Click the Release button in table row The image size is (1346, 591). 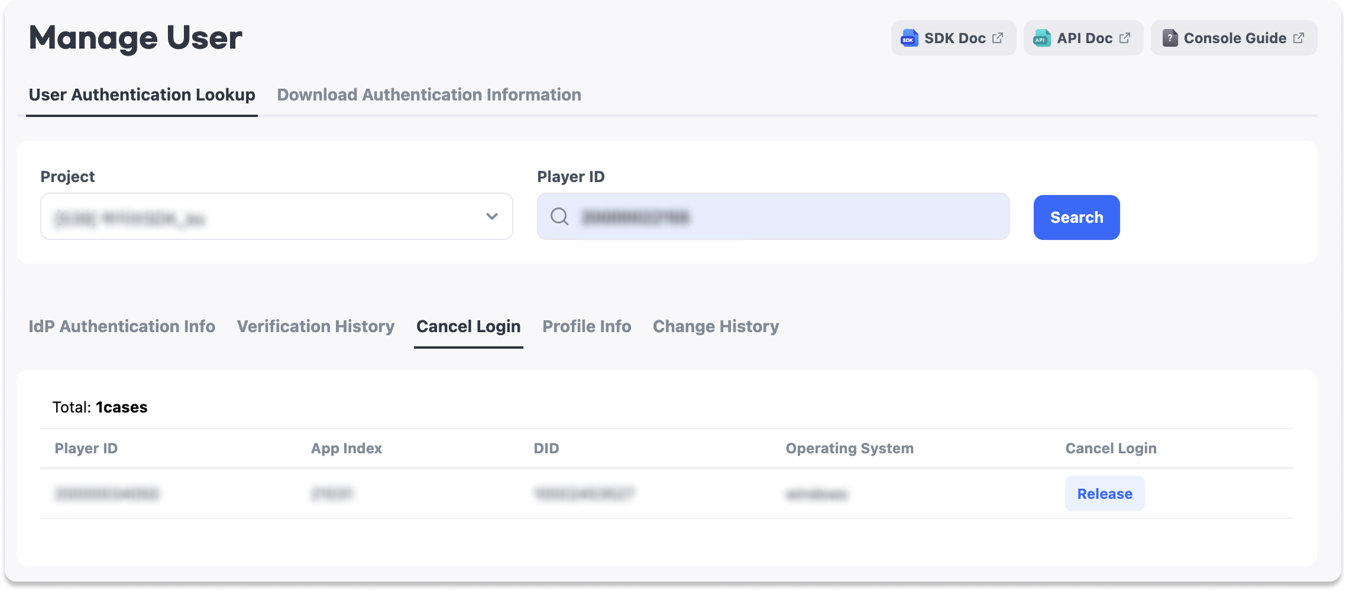pos(1105,493)
